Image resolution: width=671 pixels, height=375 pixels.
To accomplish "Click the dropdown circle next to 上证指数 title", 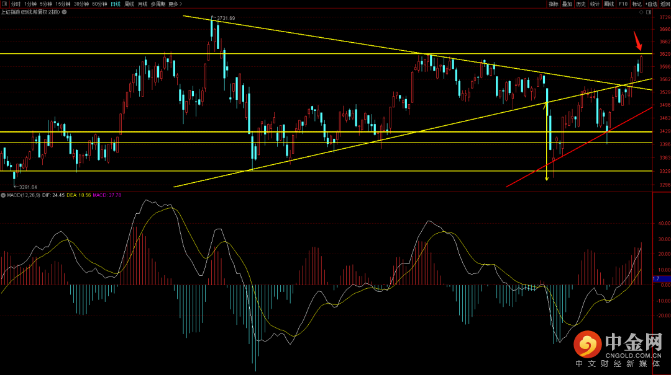I will (63, 12).
